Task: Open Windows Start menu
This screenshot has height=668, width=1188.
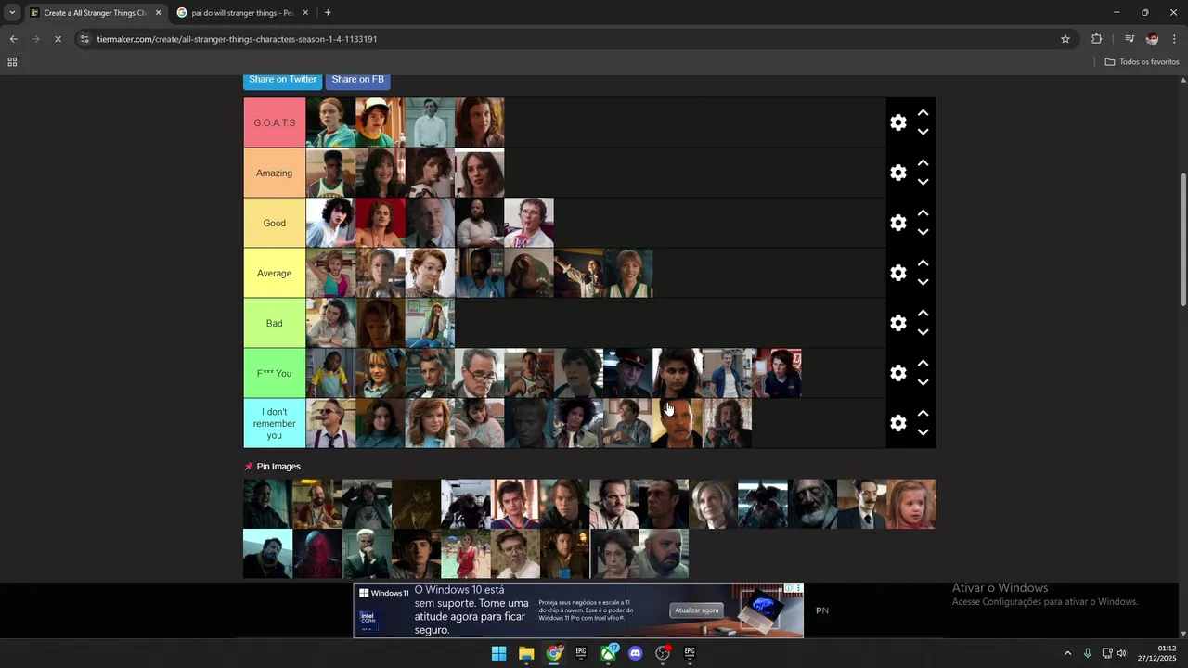Action: tap(498, 653)
